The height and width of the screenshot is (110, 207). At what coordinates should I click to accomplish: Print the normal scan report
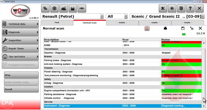click(x=165, y=28)
